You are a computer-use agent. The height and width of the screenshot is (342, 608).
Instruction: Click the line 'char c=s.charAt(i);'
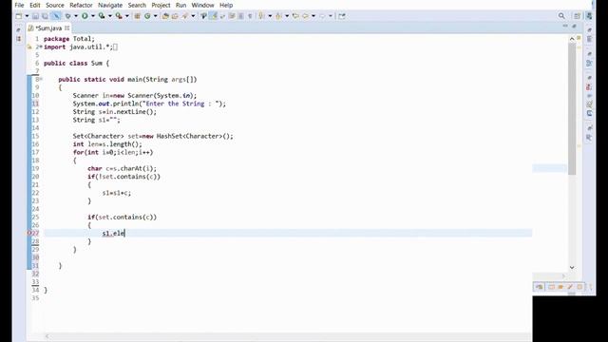pyautogui.click(x=123, y=168)
